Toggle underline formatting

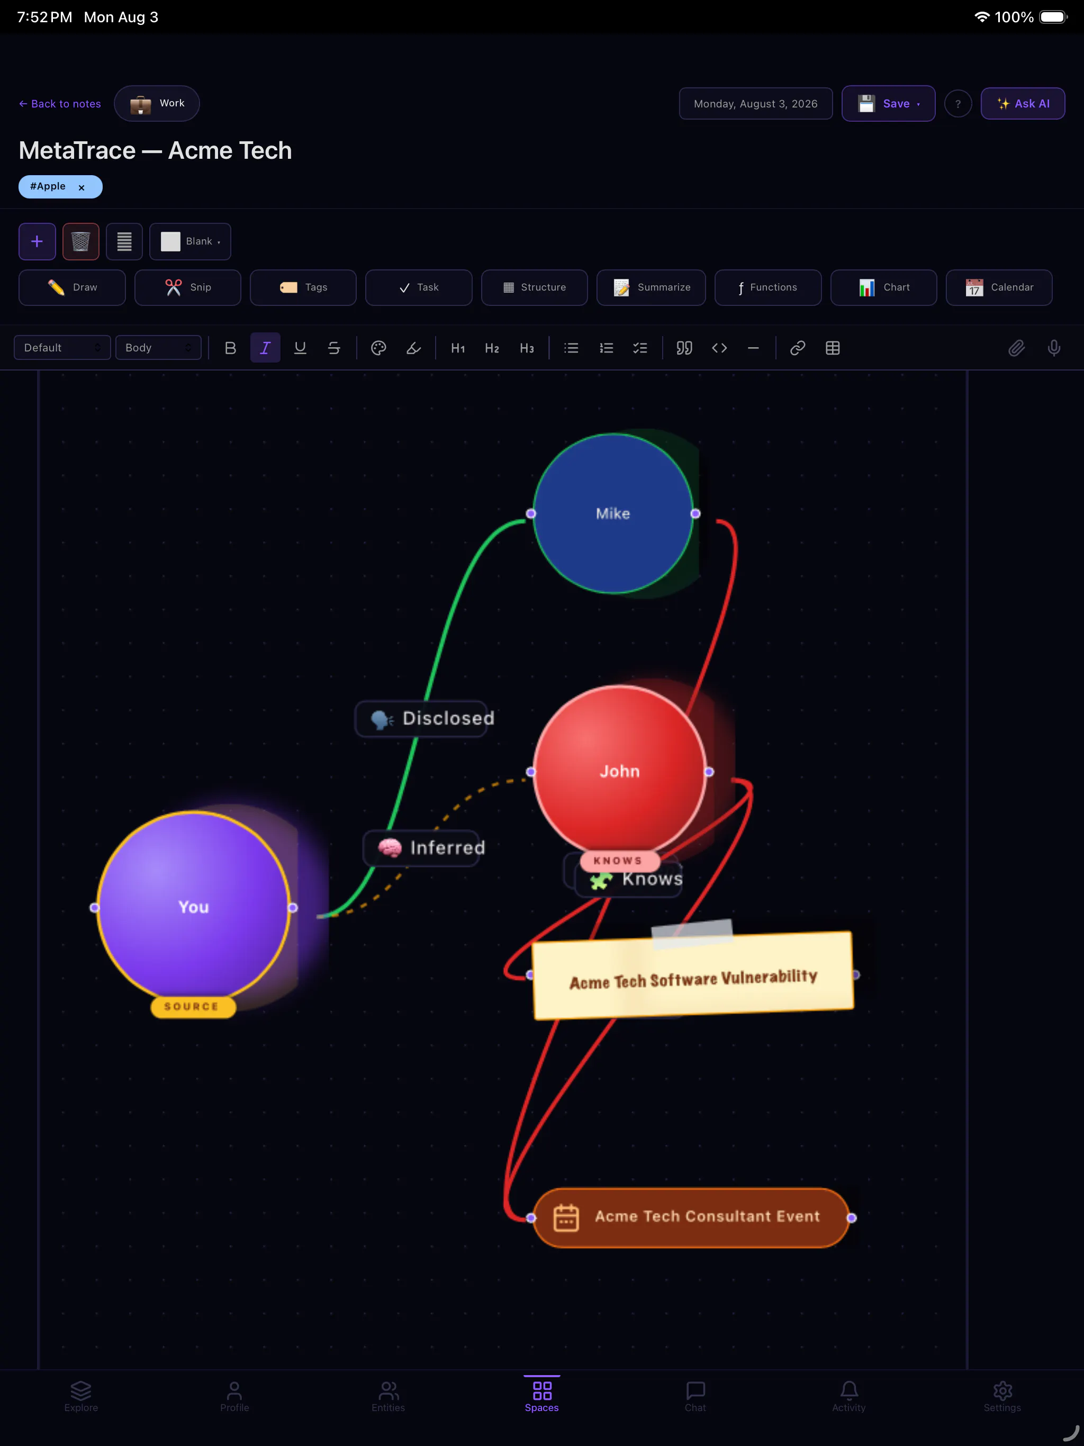pyautogui.click(x=300, y=348)
